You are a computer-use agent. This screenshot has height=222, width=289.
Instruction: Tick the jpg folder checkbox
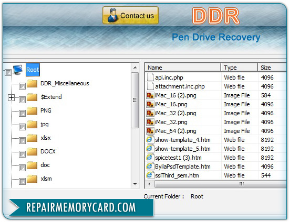22,127
